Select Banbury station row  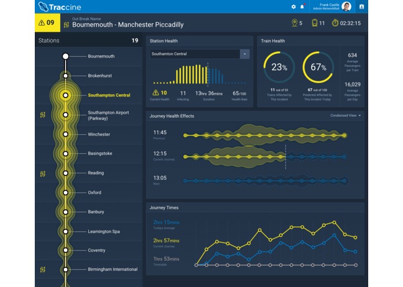[89, 212]
